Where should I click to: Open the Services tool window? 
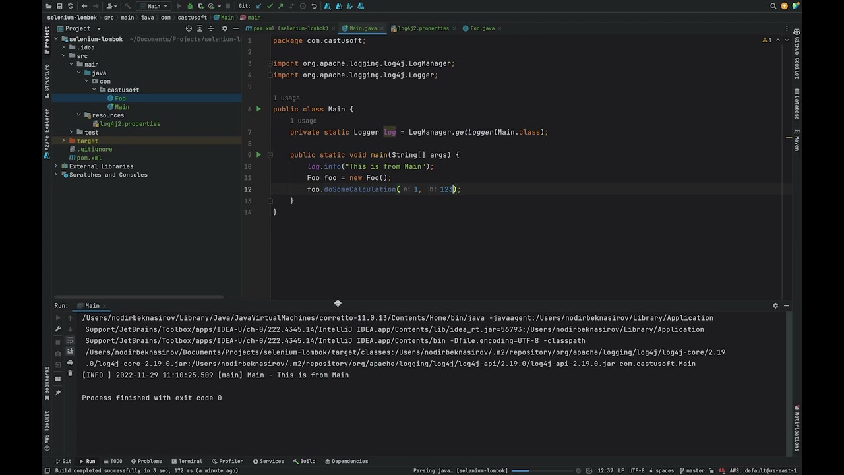pyautogui.click(x=268, y=461)
